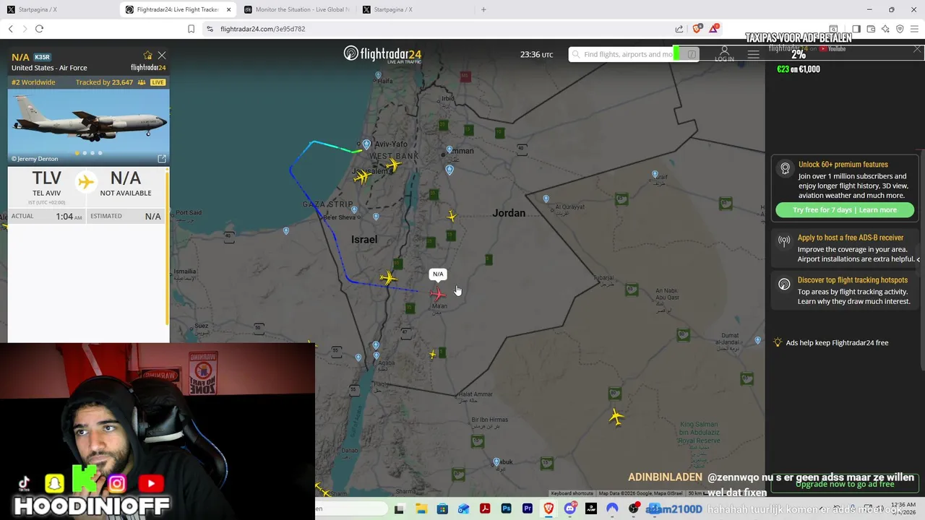Switch to the last Startpagina / X tab
This screenshot has height=520, width=925.
coord(415,9)
